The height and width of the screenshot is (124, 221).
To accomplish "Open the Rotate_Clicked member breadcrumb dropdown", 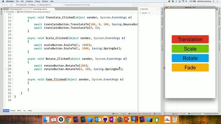I will point(34,12).
